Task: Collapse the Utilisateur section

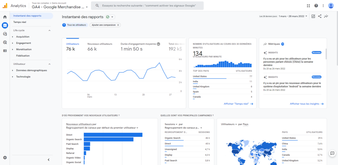Action: click(x=50, y=64)
